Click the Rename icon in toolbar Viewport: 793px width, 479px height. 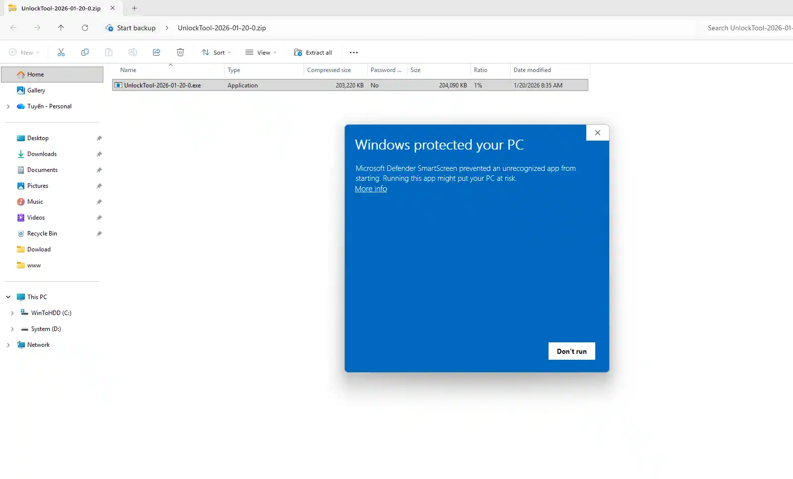pos(133,53)
